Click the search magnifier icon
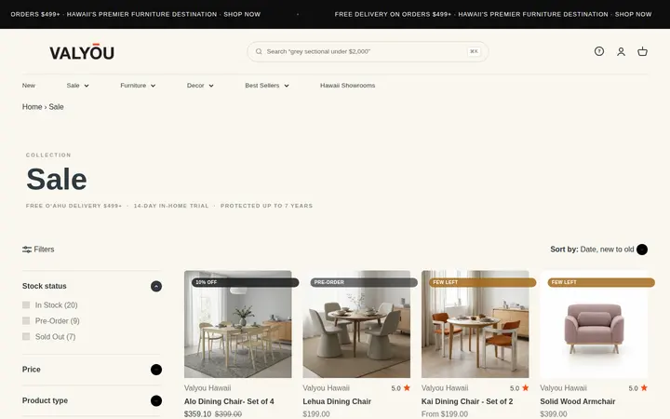 point(259,51)
